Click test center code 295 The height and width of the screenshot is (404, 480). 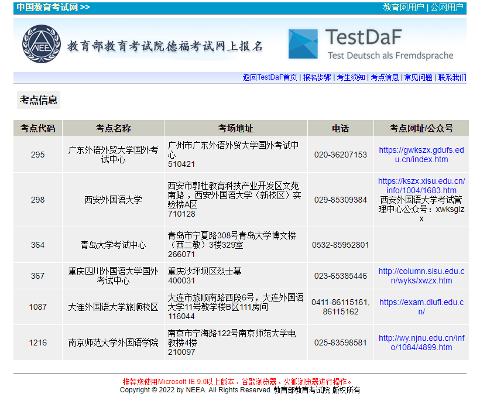click(x=37, y=155)
